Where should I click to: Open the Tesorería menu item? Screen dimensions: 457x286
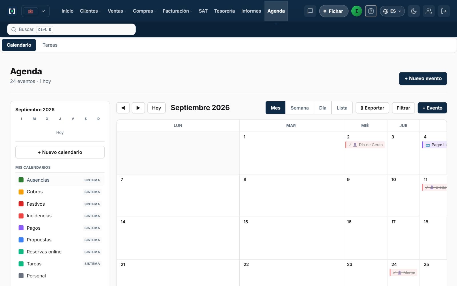[x=225, y=11]
